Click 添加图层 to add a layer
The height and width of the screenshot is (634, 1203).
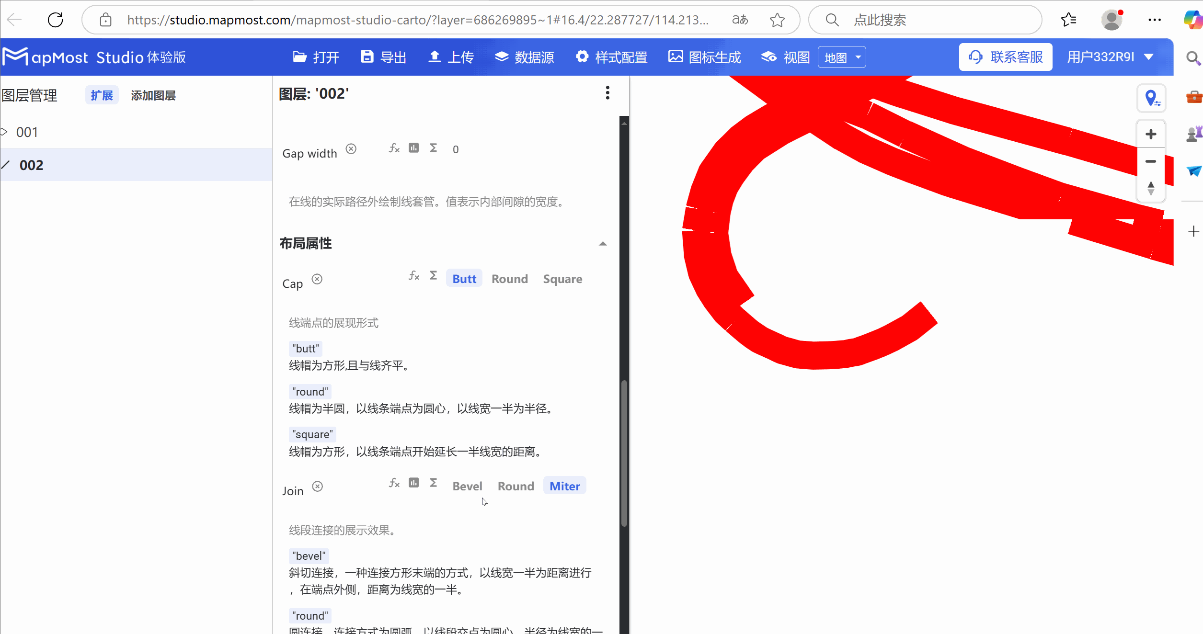tap(153, 95)
